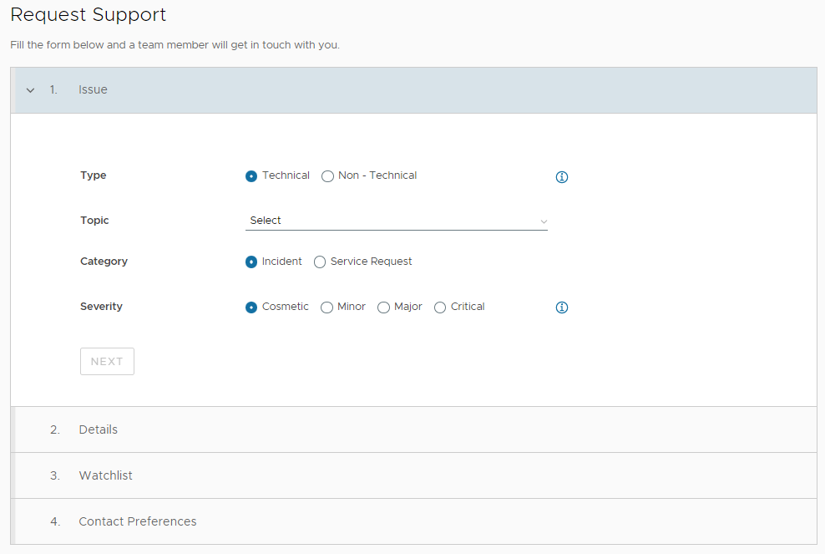825x554 pixels.
Task: Set severity to Critical
Action: (x=440, y=307)
